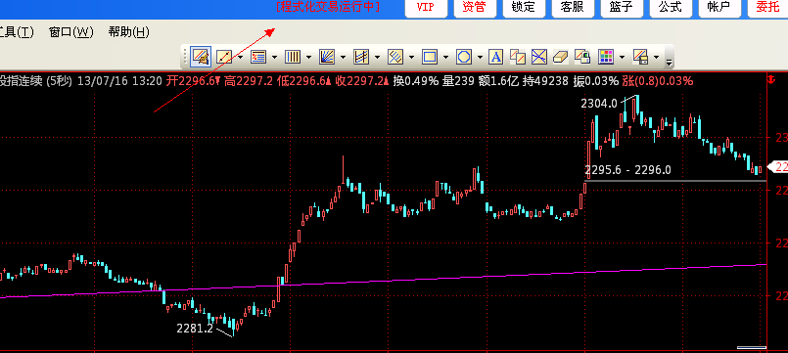788x353 pixels.
Task: Open the 公式 formula button
Action: pyautogui.click(x=670, y=8)
